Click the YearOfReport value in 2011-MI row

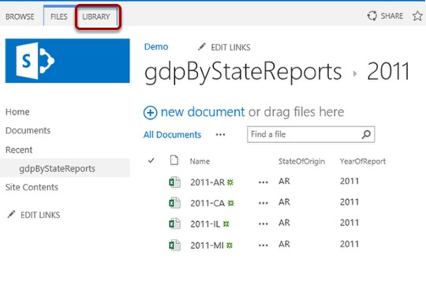[x=349, y=244]
